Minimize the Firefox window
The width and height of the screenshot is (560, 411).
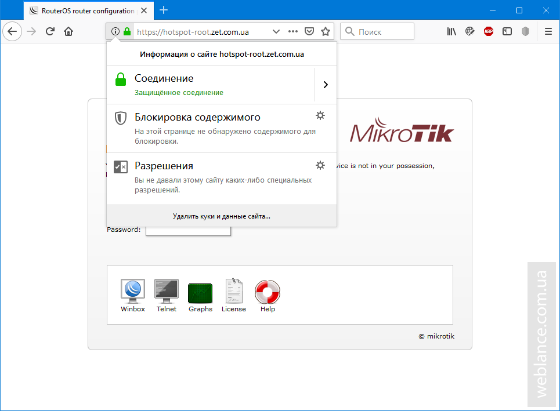493,10
